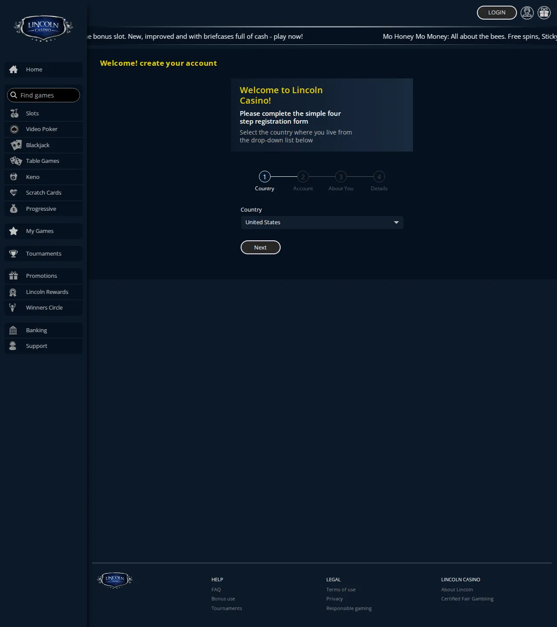
Task: Click the Home house icon
Action: (13, 69)
